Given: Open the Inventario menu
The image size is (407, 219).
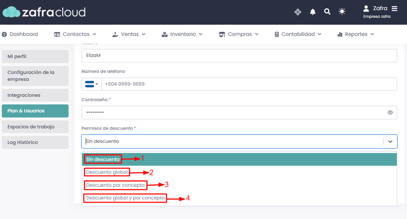Looking at the screenshot, I should click(182, 34).
